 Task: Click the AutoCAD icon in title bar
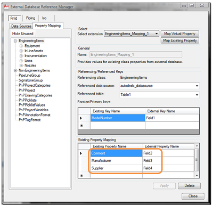tap(6, 6)
